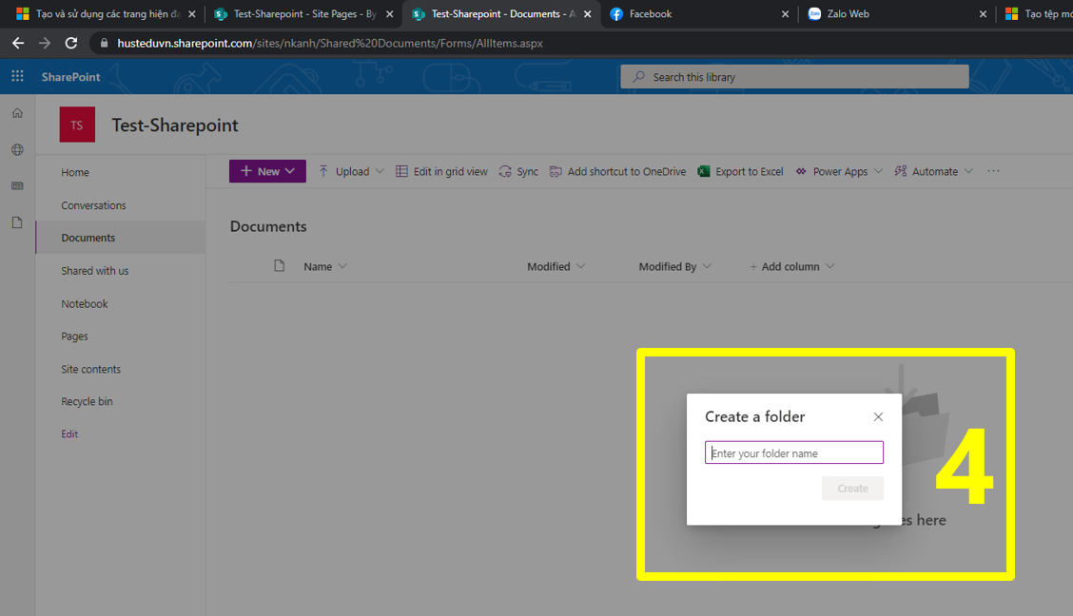Viewport: 1073px width, 616px height.
Task: Select Site contents in left navigation
Action: click(x=90, y=370)
